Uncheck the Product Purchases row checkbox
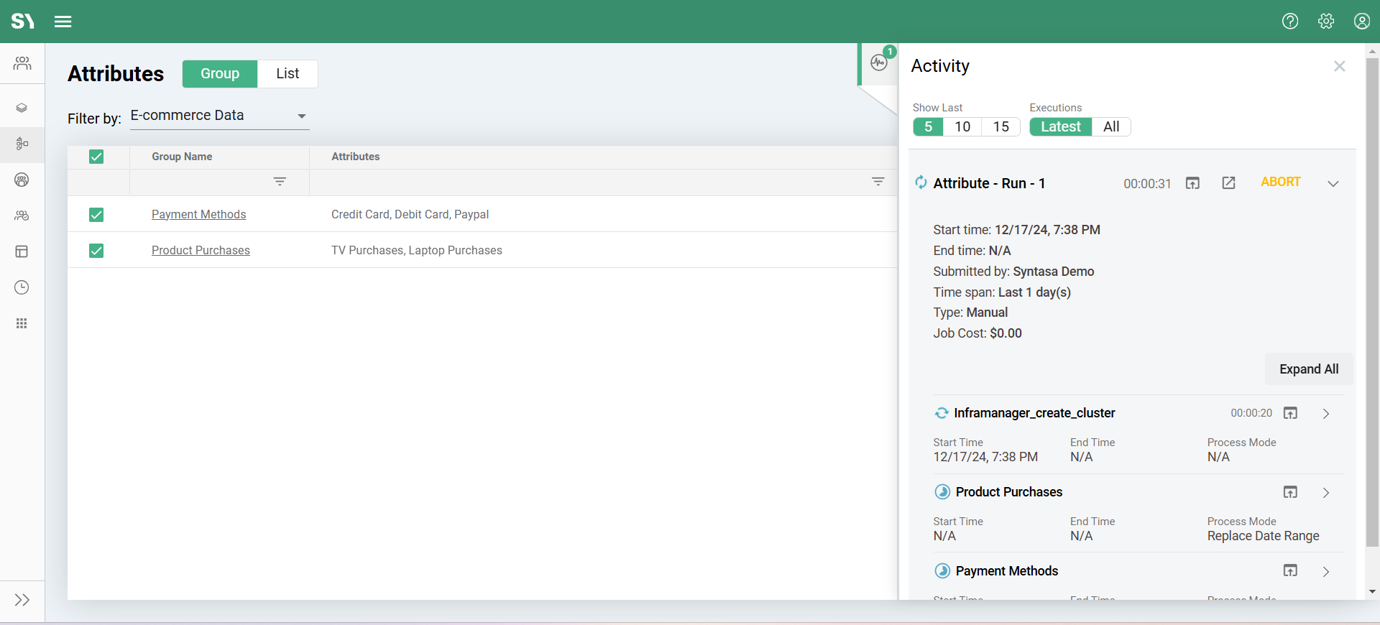The height and width of the screenshot is (625, 1380). click(x=96, y=251)
